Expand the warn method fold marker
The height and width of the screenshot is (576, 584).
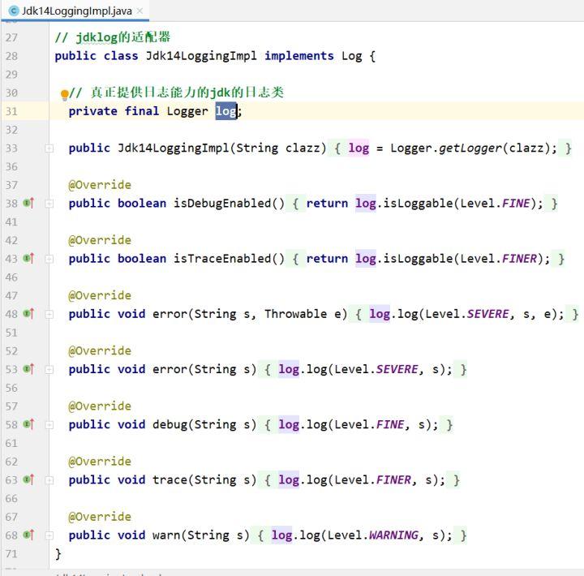49,535
